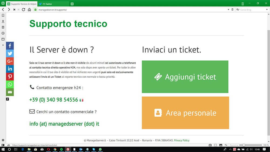Open the Windows Start menu
This screenshot has height=152, width=270.
pos(3,149)
